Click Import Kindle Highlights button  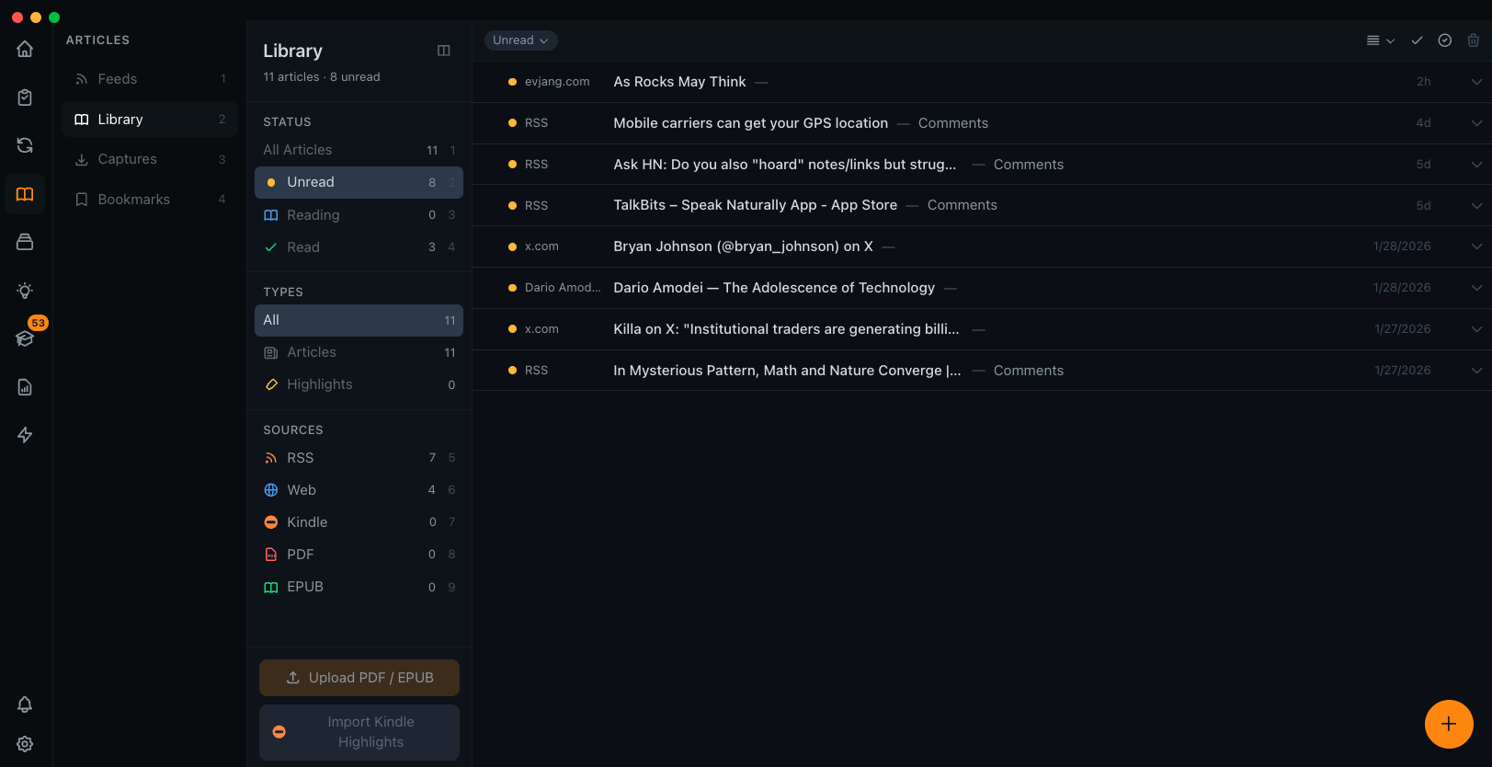click(359, 732)
